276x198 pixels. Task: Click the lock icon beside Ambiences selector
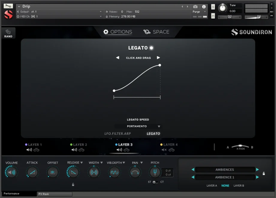pyautogui.click(x=264, y=173)
